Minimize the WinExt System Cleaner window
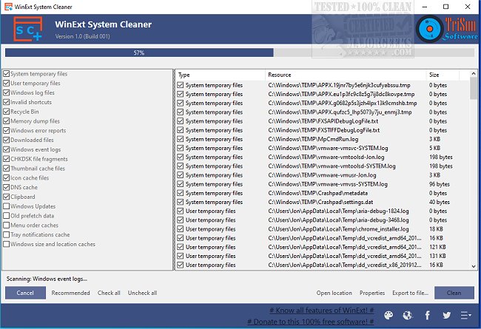The height and width of the screenshot is (329, 481). 425,7
